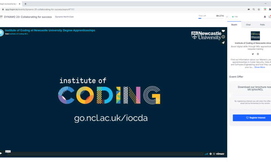The width and height of the screenshot is (271, 162).
Task: Open the notifications bell
Action: point(265,17)
